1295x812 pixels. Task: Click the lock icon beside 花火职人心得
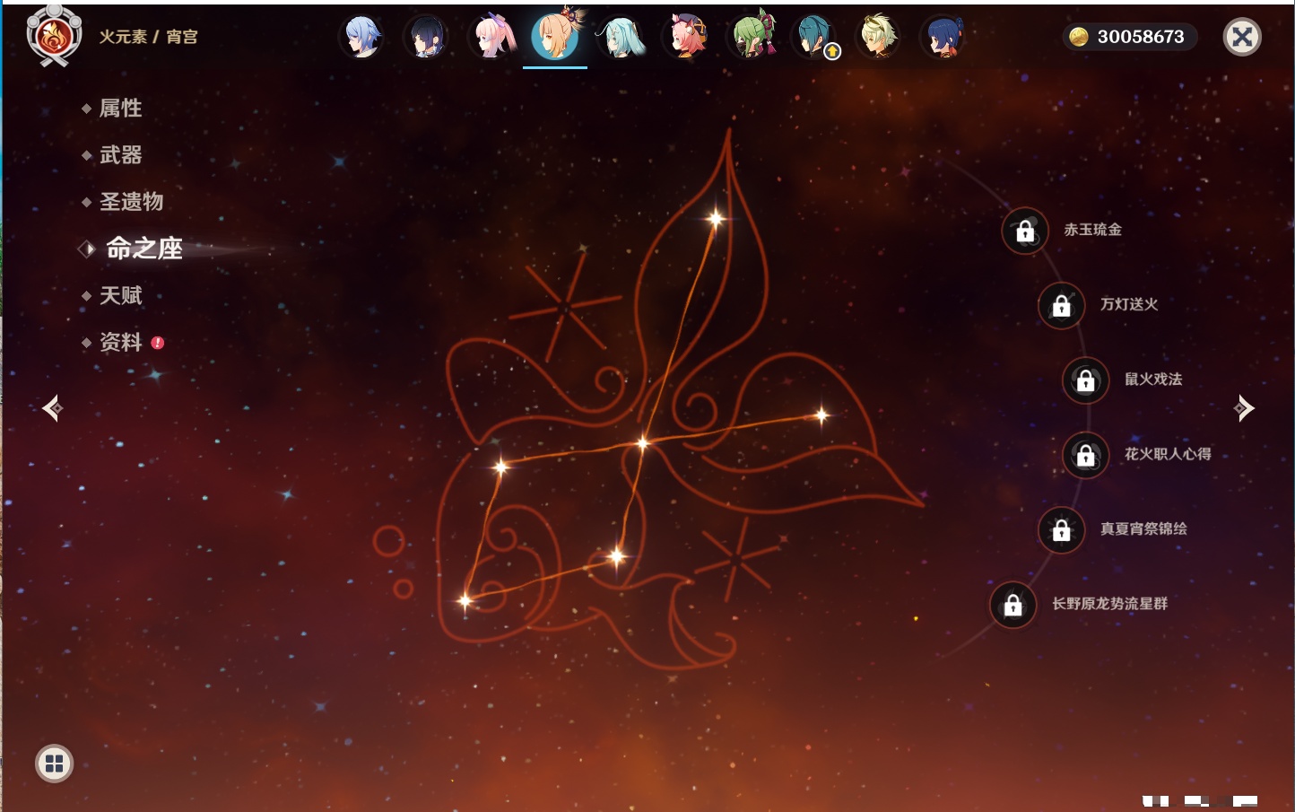[1086, 455]
